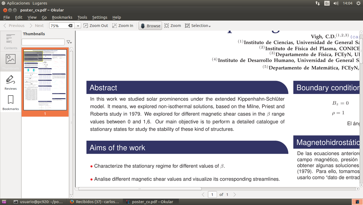Open the zoom level dropdown list

click(x=78, y=26)
